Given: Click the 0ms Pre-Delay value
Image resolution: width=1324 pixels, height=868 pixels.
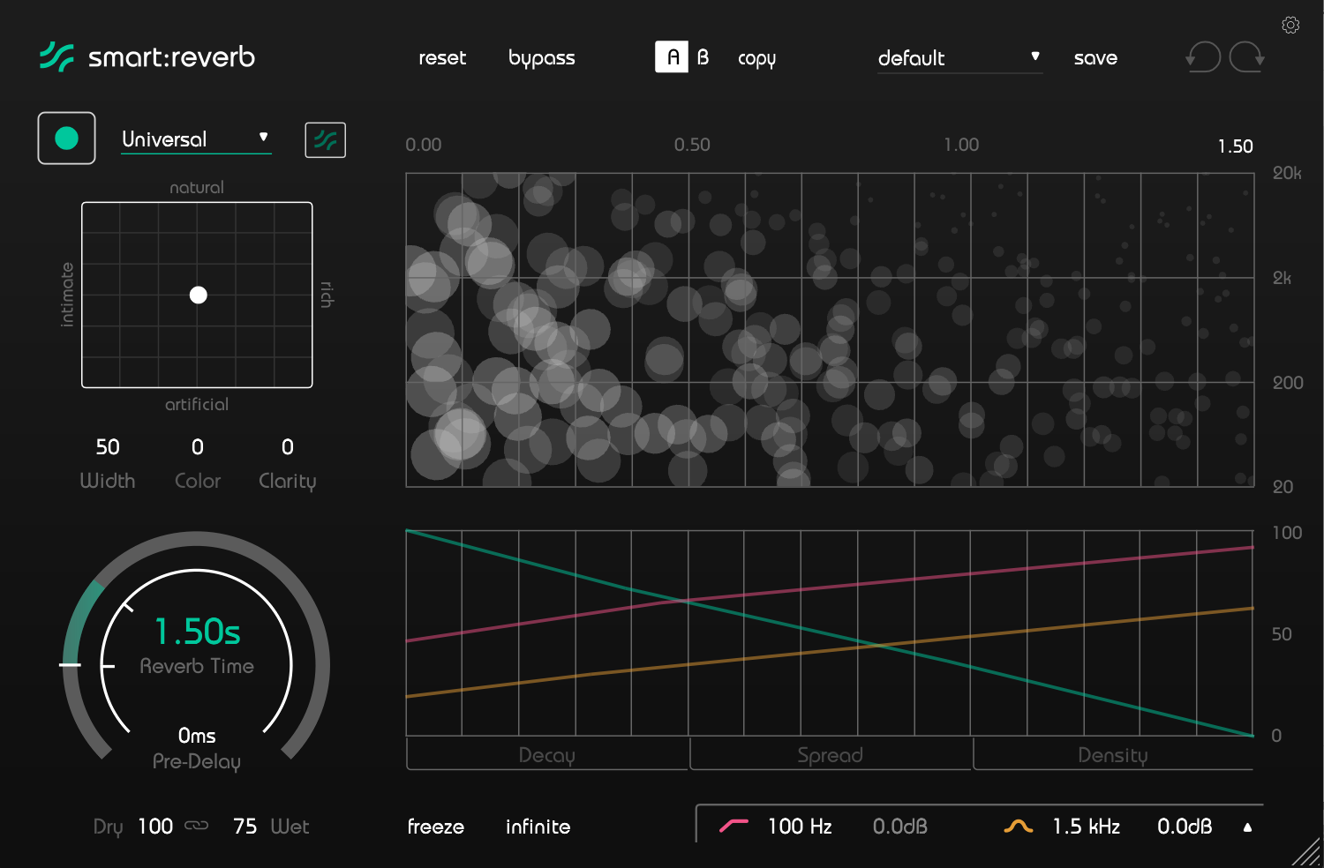Looking at the screenshot, I should (x=197, y=736).
